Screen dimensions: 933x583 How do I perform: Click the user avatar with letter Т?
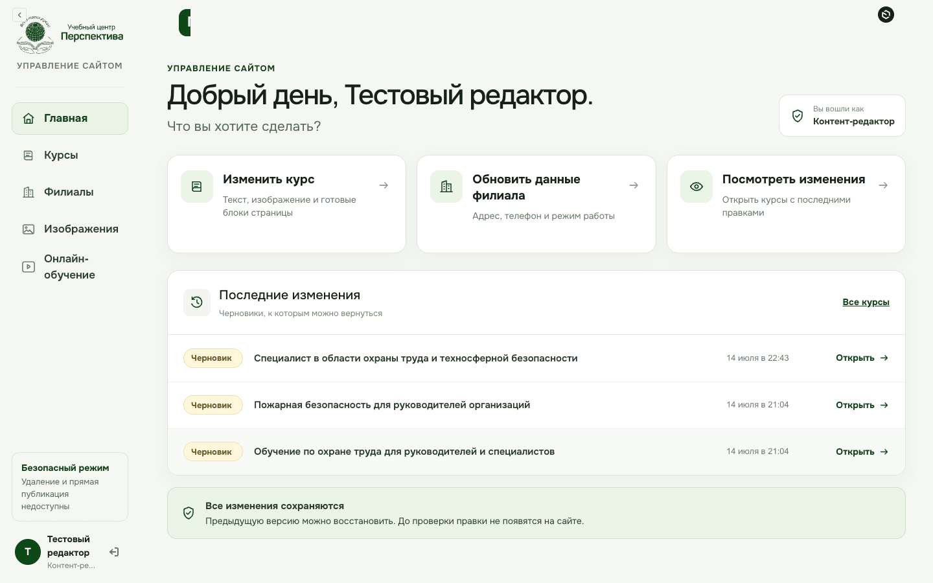[x=28, y=552]
